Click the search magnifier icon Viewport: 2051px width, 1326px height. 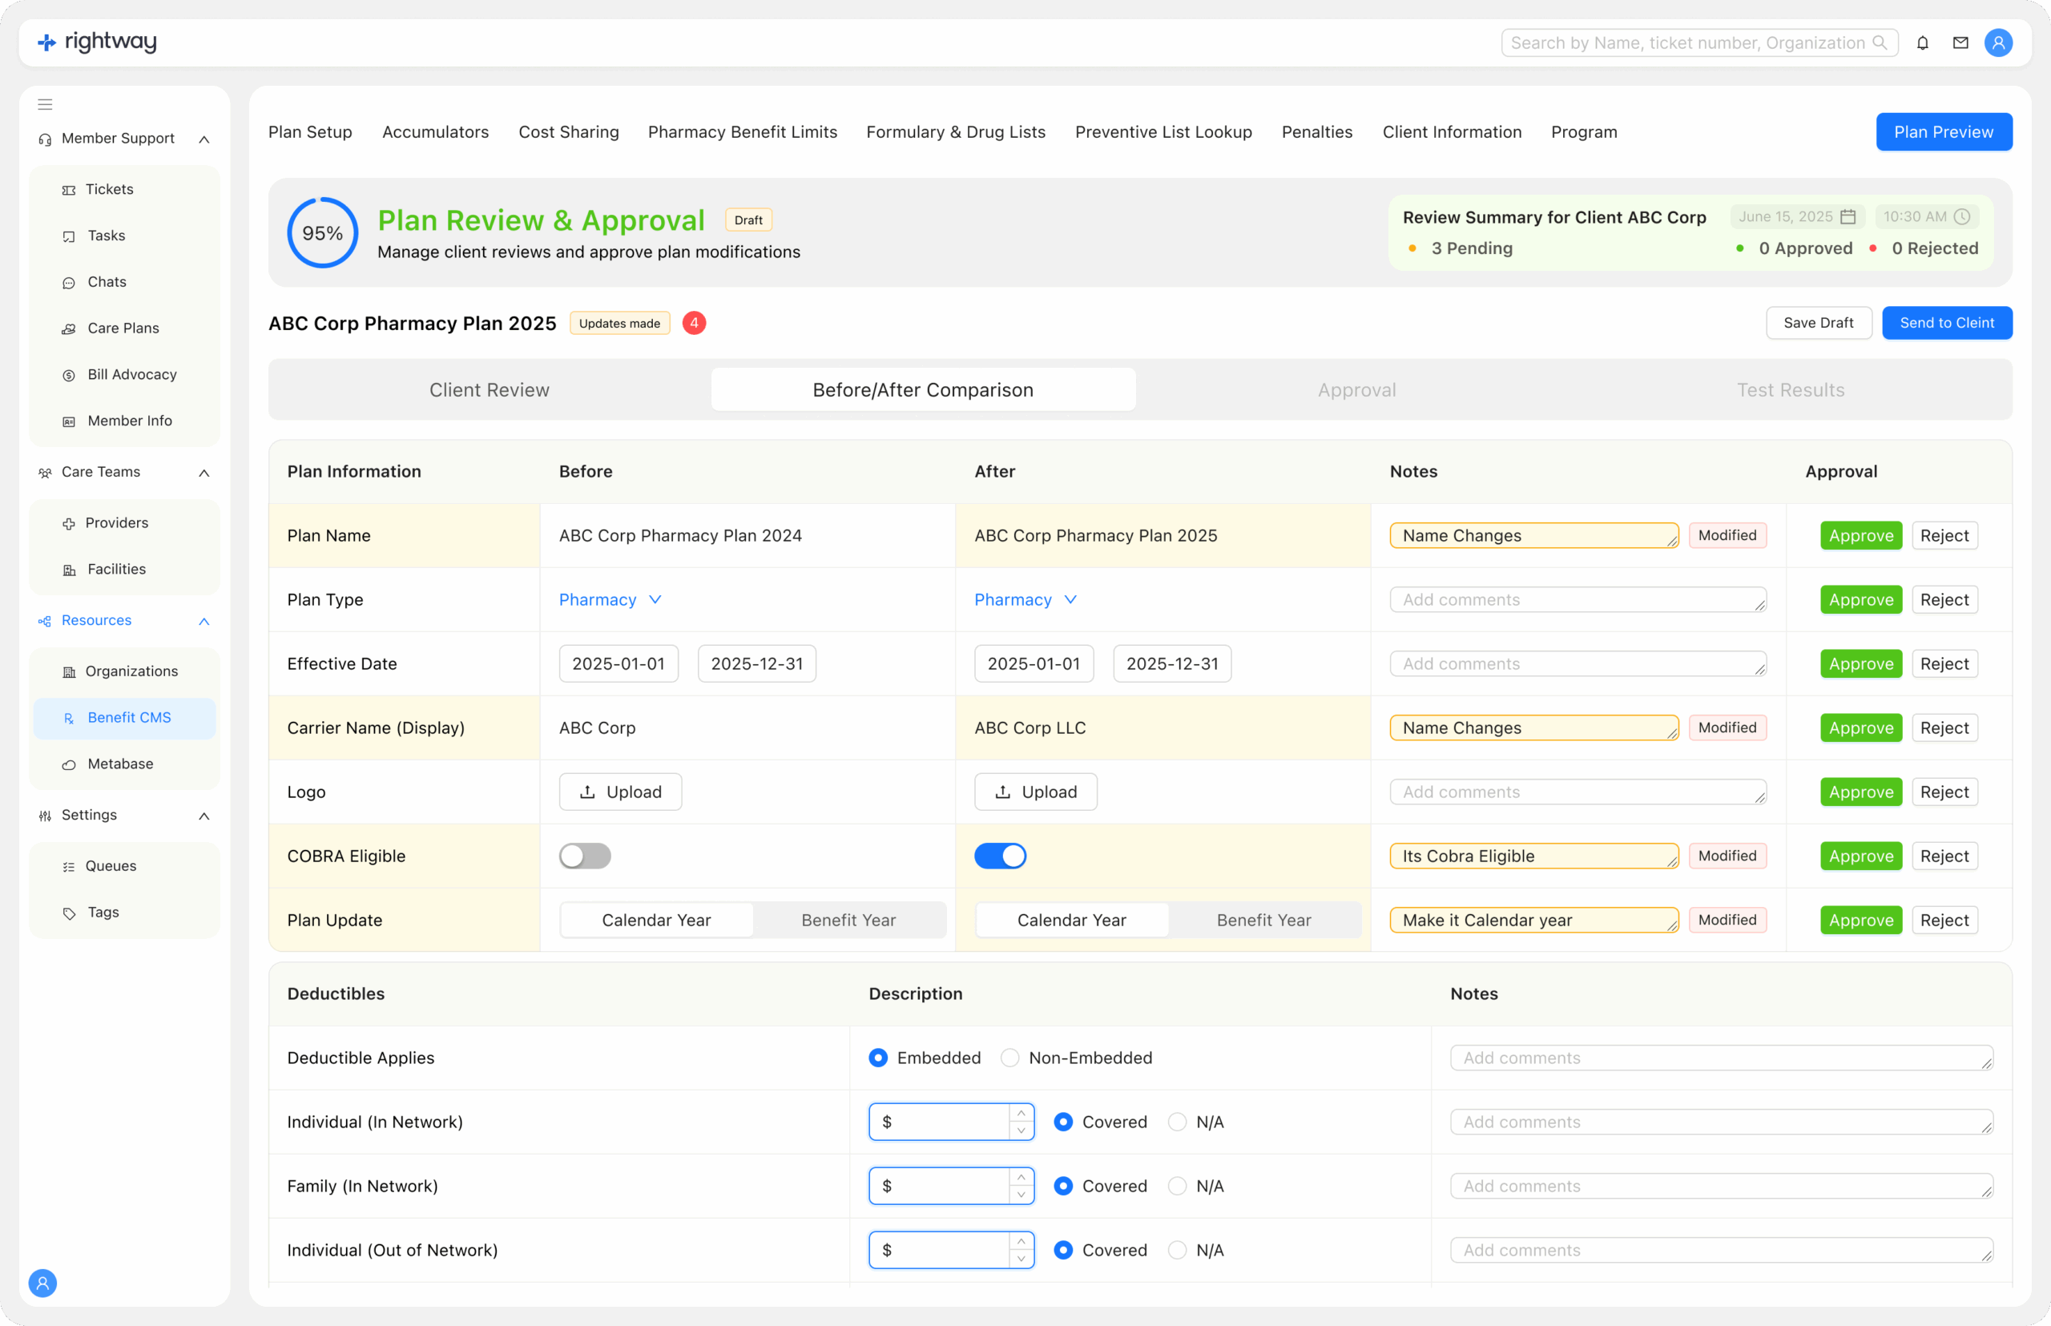1880,43
